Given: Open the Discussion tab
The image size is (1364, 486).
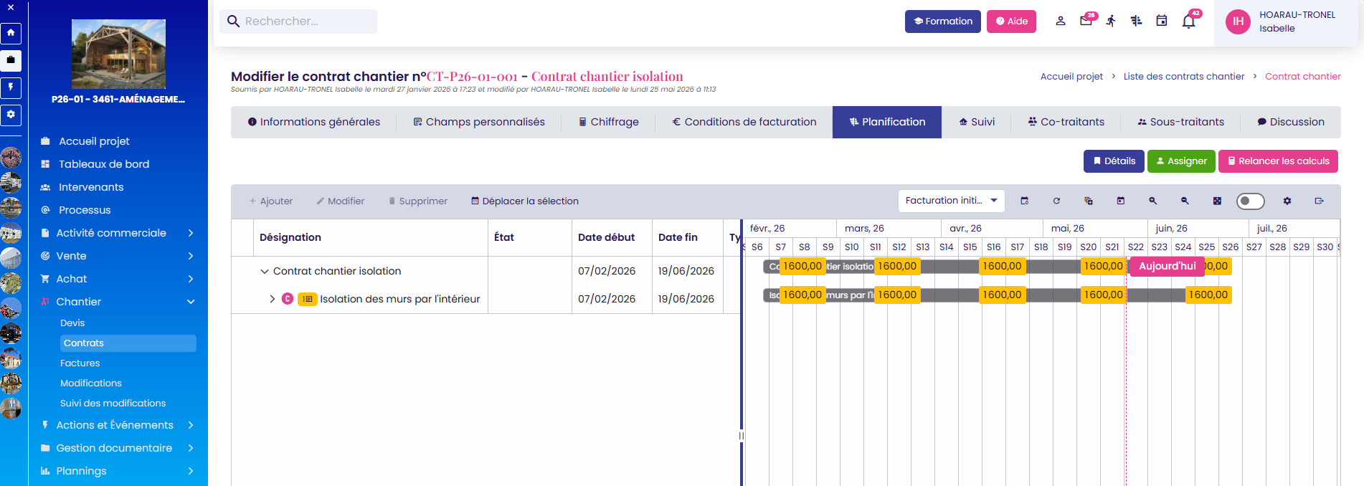Looking at the screenshot, I should (1291, 122).
